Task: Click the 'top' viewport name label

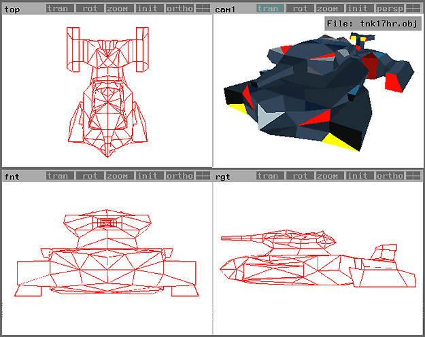Action: (12, 10)
